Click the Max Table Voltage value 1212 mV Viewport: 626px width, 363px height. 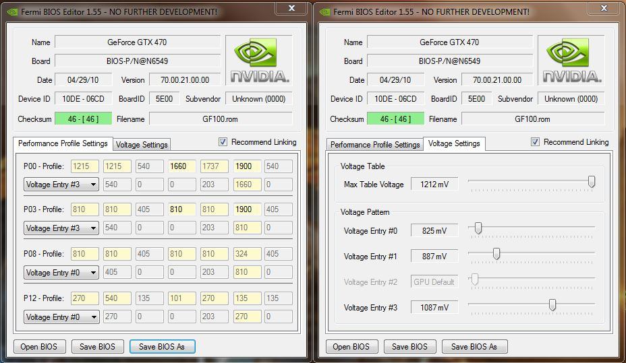pyautogui.click(x=434, y=185)
